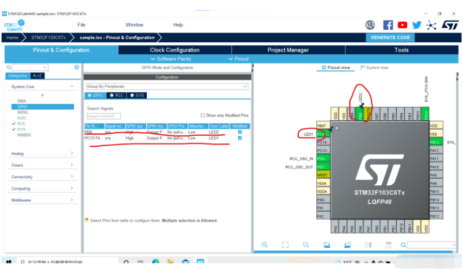
Task: Expand the Software Packs dropdown
Action: [171, 59]
